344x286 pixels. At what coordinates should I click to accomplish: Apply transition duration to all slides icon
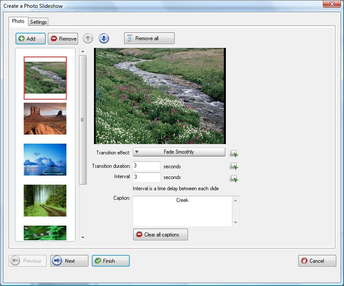(234, 166)
